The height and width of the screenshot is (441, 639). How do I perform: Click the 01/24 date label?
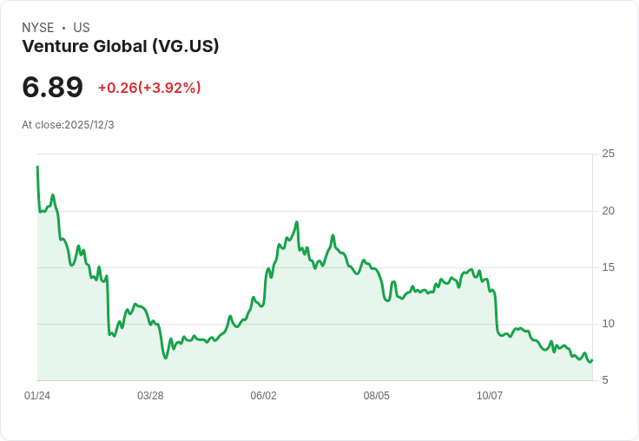37,396
